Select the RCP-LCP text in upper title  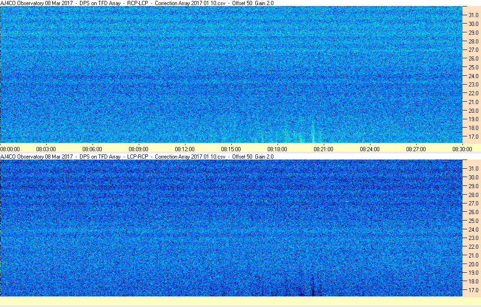[x=138, y=3]
